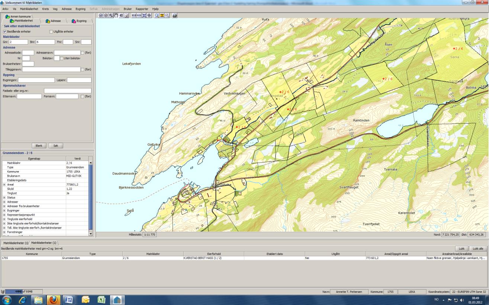Check Uten bokstav checkbox
Screen dimensions: 489x305
pos(62,58)
